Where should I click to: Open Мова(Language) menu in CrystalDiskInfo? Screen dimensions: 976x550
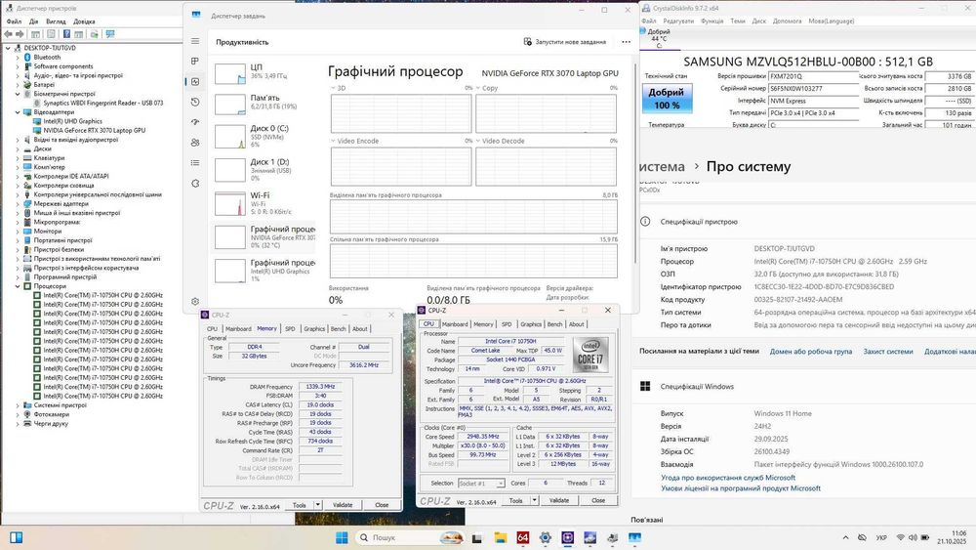coord(831,21)
